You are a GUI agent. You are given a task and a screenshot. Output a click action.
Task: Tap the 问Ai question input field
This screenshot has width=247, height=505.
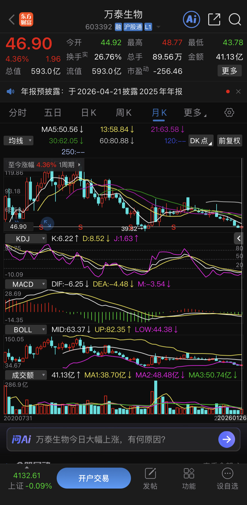[x=123, y=439]
